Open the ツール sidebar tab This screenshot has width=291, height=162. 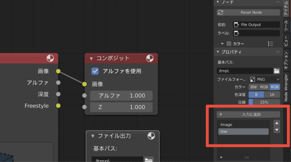pos(286,26)
